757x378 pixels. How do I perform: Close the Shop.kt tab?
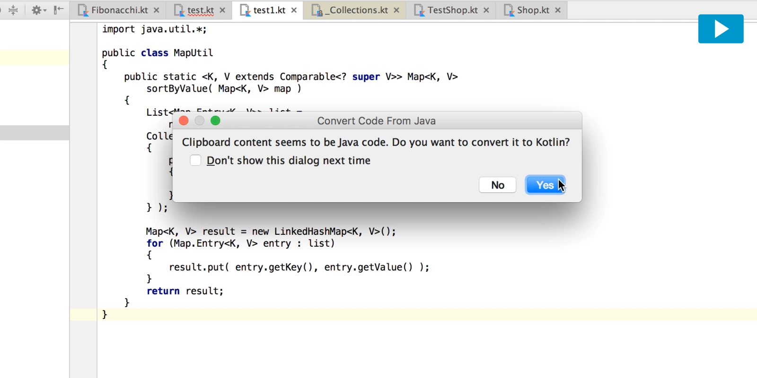[x=558, y=10]
